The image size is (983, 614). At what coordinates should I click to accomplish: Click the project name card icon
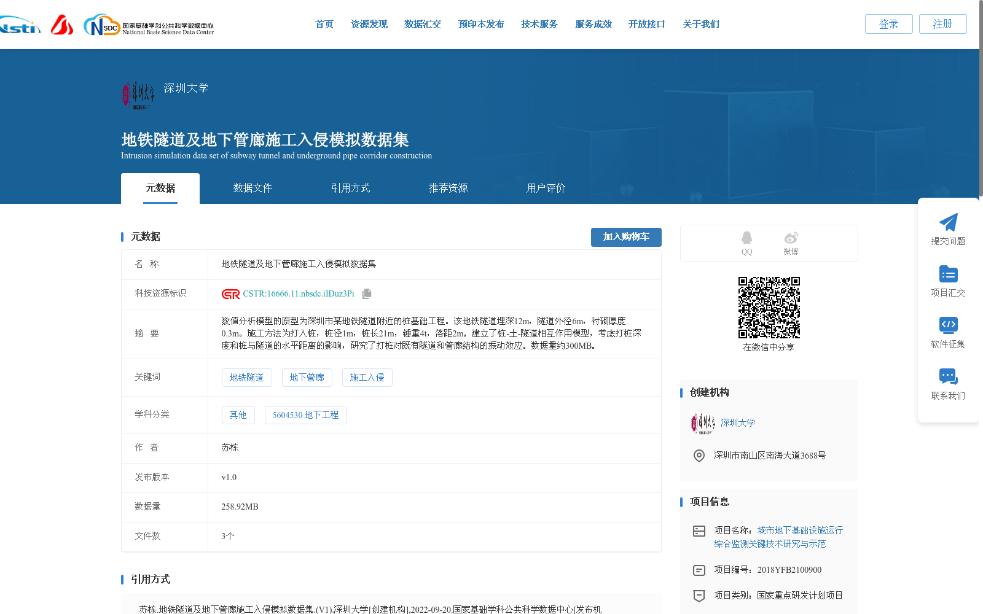click(x=699, y=531)
